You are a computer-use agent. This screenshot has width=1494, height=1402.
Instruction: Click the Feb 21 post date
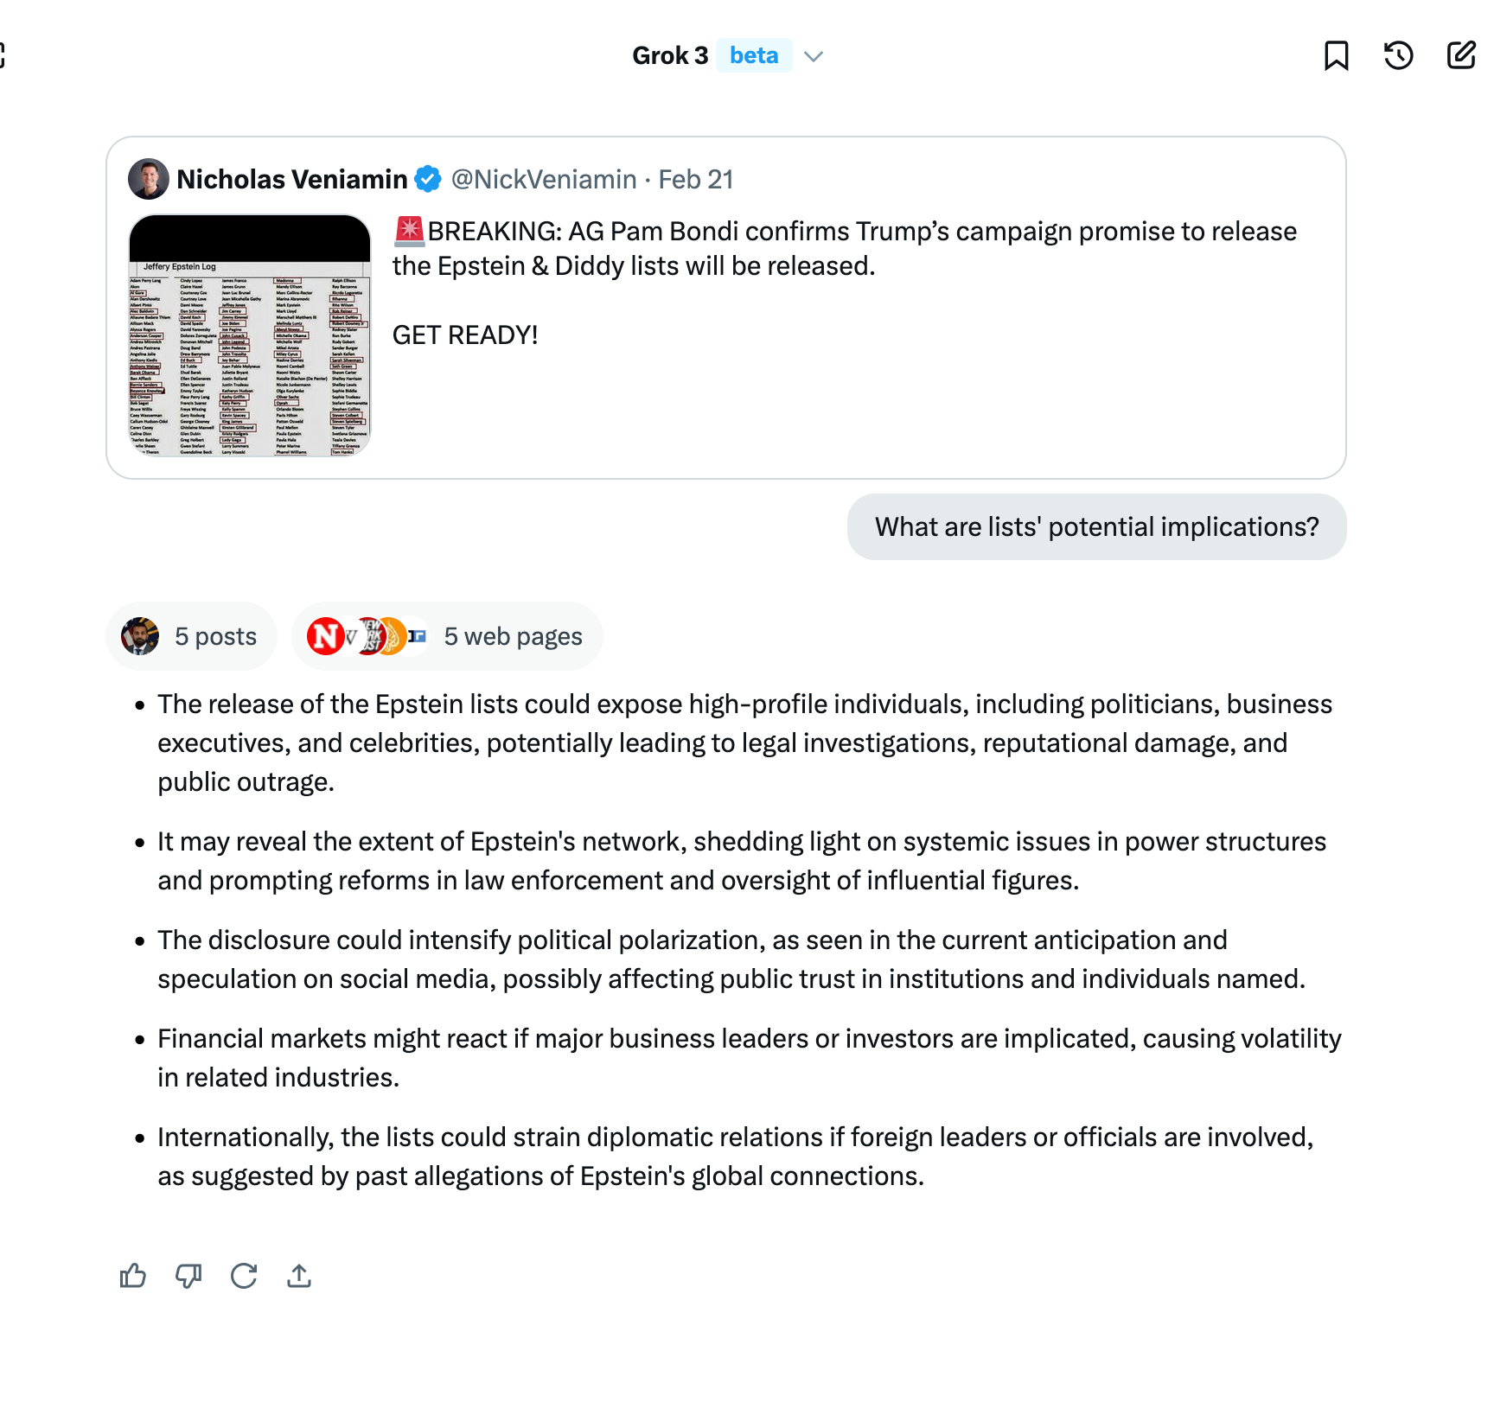tap(696, 180)
